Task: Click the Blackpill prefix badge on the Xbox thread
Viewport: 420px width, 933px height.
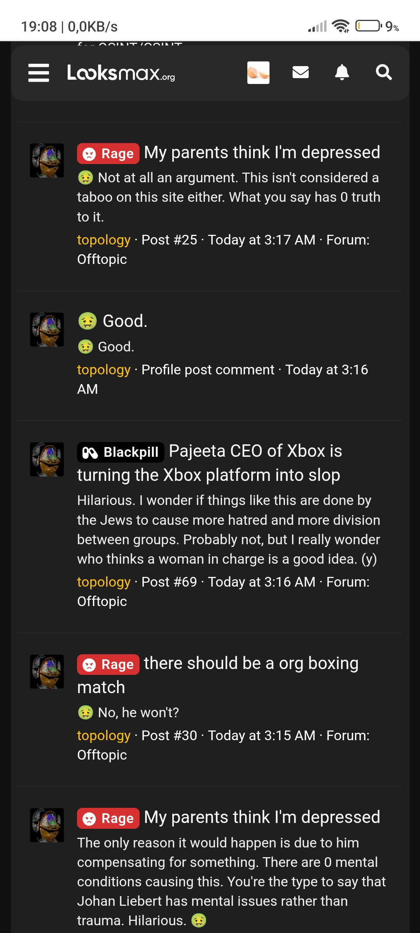Action: pos(120,452)
